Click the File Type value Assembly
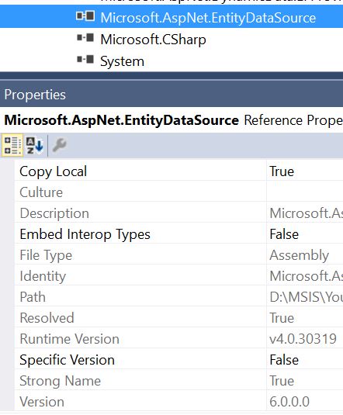 tap(300, 255)
